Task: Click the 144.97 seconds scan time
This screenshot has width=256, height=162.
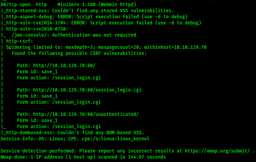Action: (147, 157)
